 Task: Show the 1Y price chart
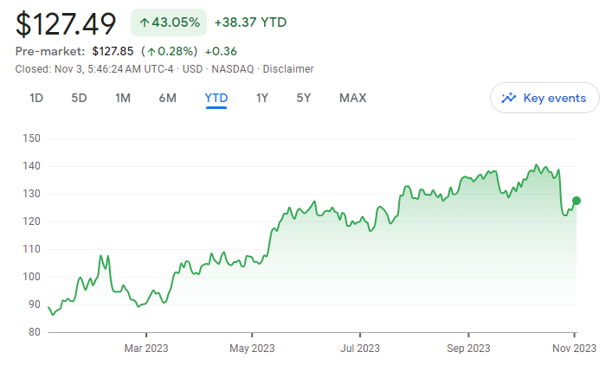tap(261, 98)
